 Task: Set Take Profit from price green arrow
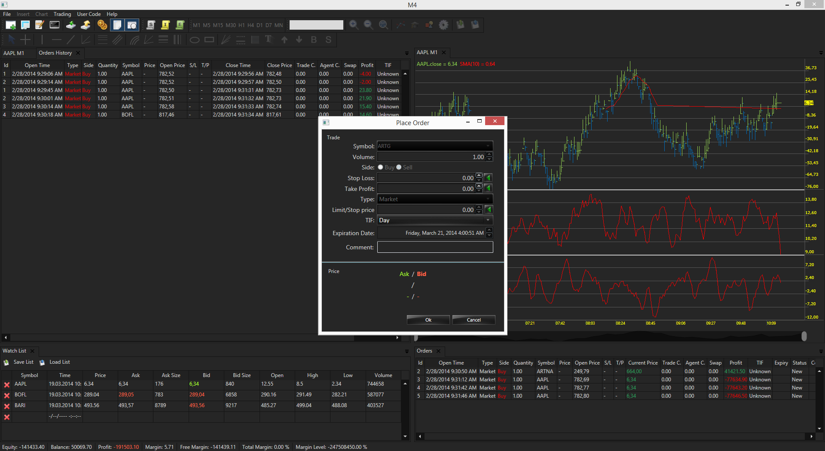tap(488, 188)
